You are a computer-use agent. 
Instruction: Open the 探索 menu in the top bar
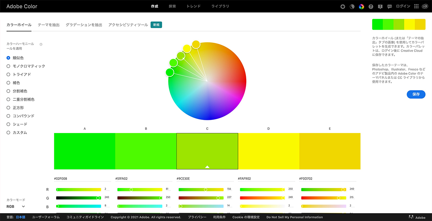click(172, 6)
